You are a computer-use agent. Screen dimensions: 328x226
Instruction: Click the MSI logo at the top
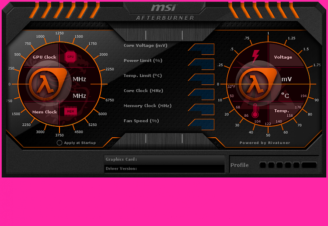coord(164,8)
